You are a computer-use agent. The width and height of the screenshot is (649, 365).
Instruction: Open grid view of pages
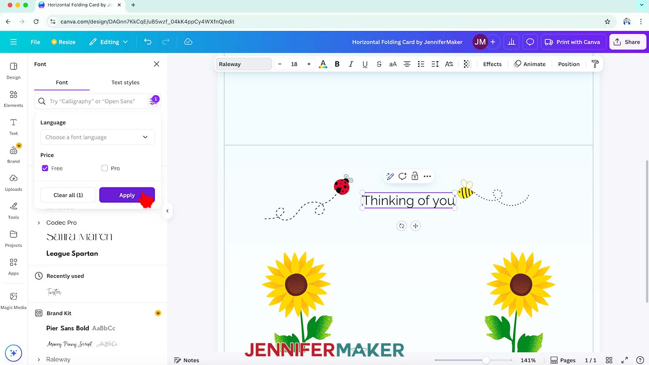[x=609, y=360]
